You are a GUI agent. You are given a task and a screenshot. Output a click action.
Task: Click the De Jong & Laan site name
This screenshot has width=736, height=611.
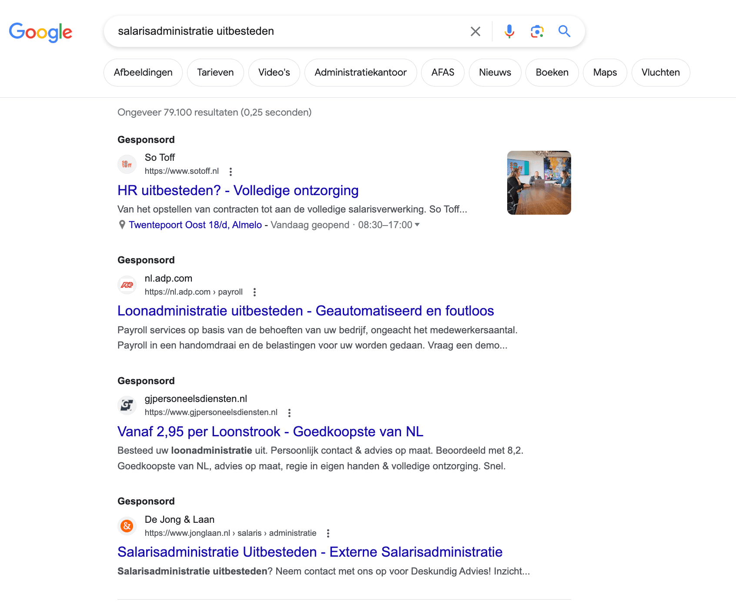179,520
